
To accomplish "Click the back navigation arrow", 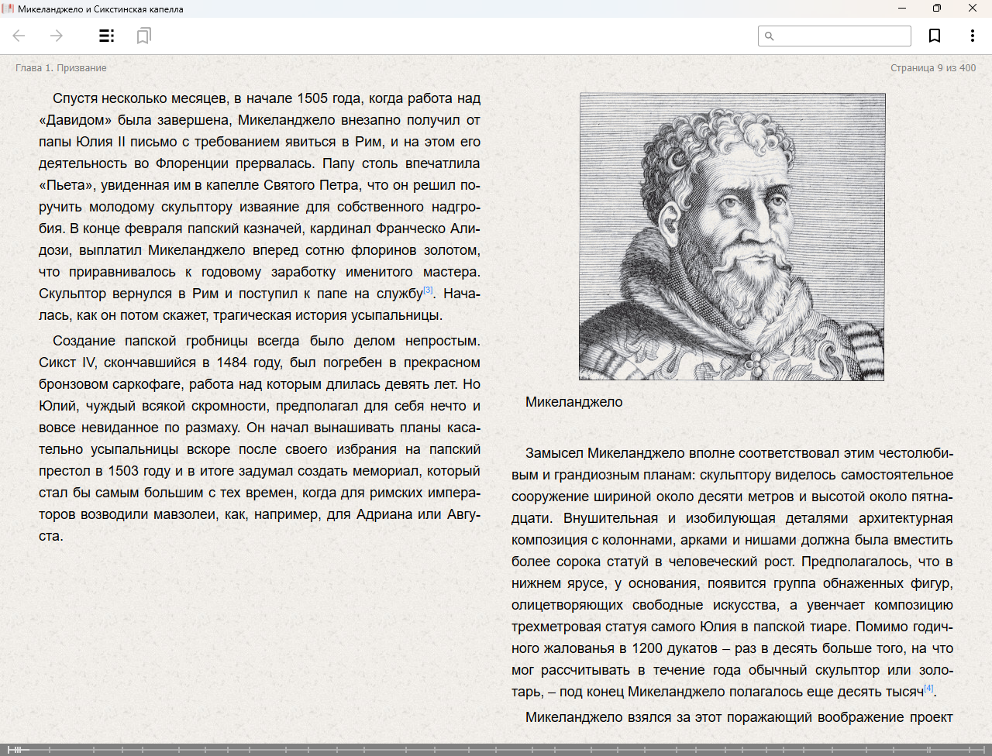I will tap(19, 36).
